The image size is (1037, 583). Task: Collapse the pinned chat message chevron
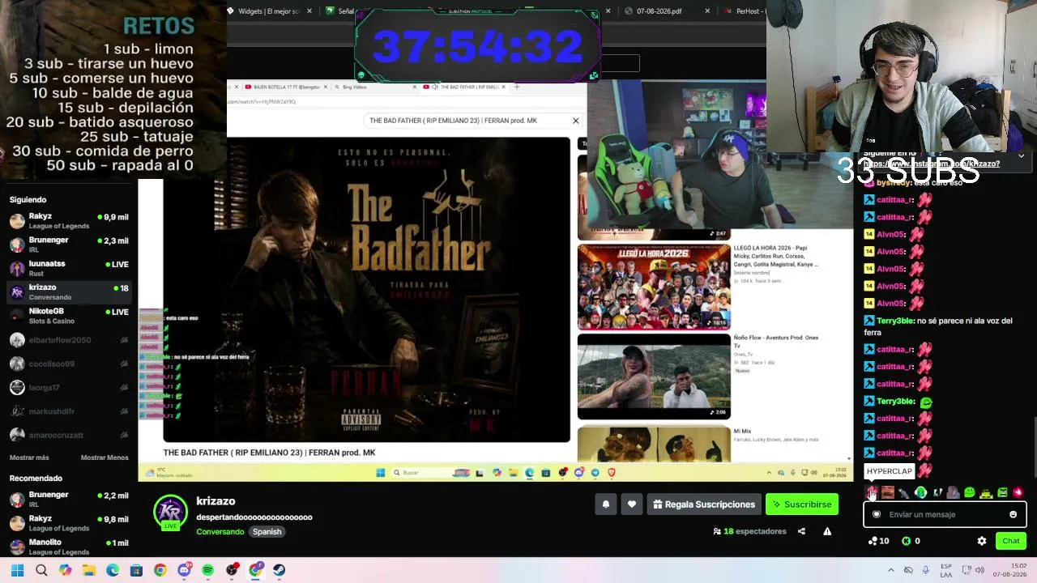pos(1021,155)
